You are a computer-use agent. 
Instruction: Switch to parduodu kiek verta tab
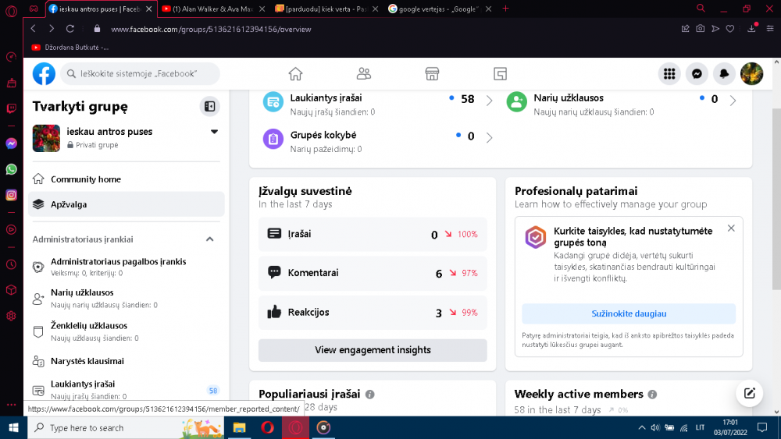click(x=326, y=9)
